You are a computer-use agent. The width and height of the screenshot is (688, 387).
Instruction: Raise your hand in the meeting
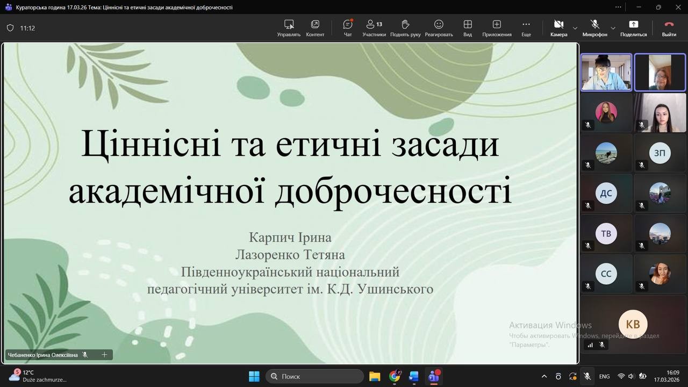click(405, 28)
